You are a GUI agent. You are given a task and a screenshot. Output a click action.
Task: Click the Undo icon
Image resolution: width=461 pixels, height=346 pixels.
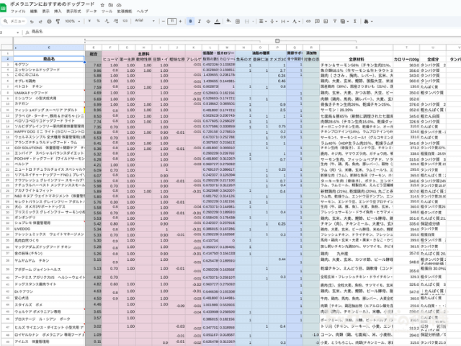point(32,21)
